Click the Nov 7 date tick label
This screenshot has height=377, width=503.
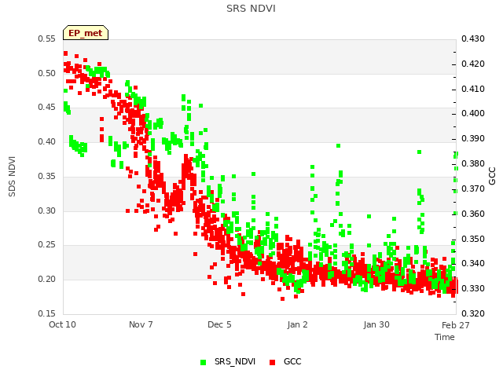(x=141, y=324)
